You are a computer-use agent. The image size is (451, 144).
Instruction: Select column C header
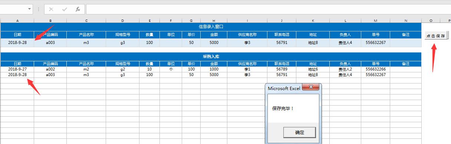(x=86, y=21)
